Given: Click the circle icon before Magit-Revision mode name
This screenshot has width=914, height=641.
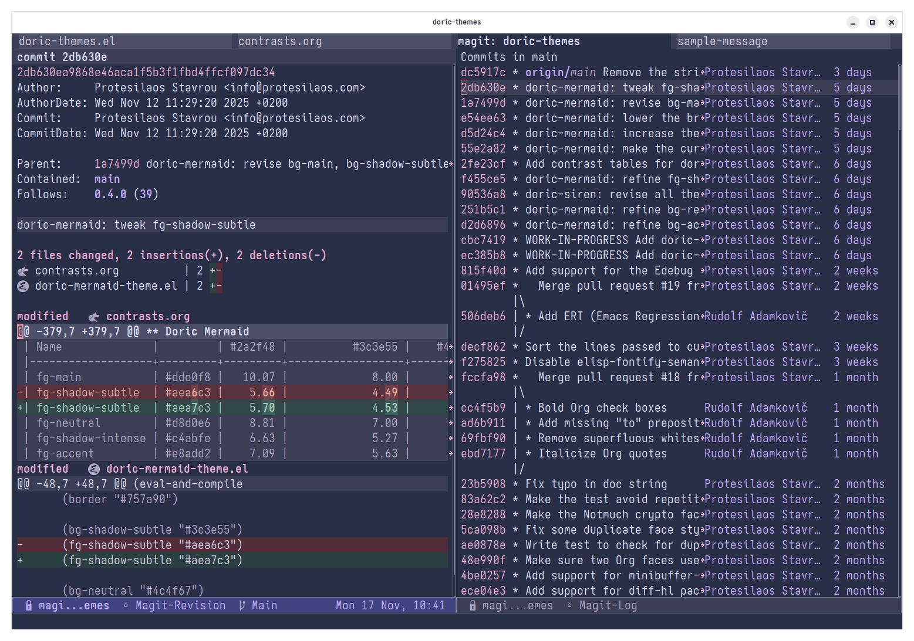Looking at the screenshot, I should pyautogui.click(x=126, y=606).
